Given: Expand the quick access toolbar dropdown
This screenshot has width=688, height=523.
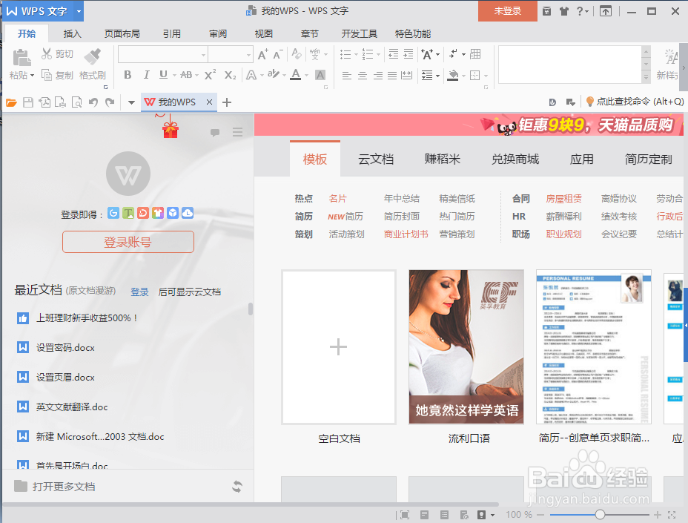Looking at the screenshot, I should tap(131, 103).
